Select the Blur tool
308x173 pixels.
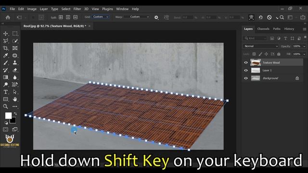click(15, 77)
